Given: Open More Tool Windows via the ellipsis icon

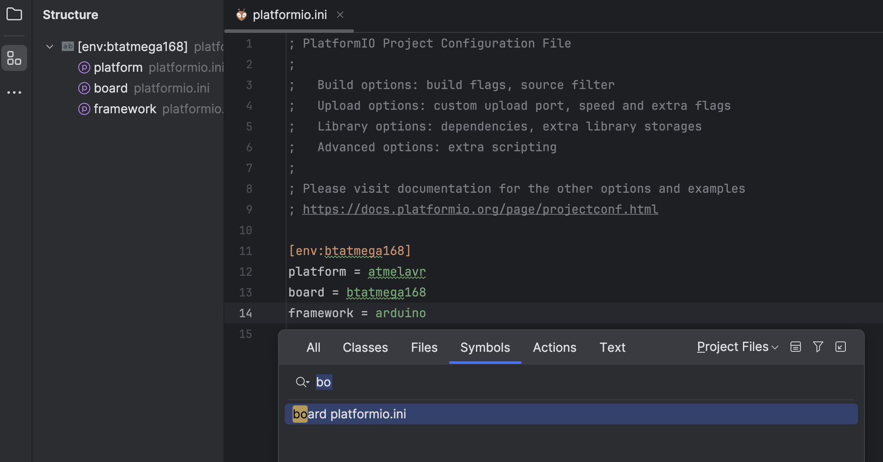Looking at the screenshot, I should coord(14,92).
